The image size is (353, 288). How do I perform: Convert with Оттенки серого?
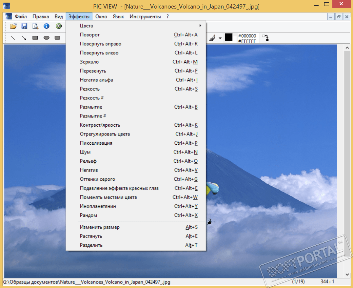tap(136, 179)
